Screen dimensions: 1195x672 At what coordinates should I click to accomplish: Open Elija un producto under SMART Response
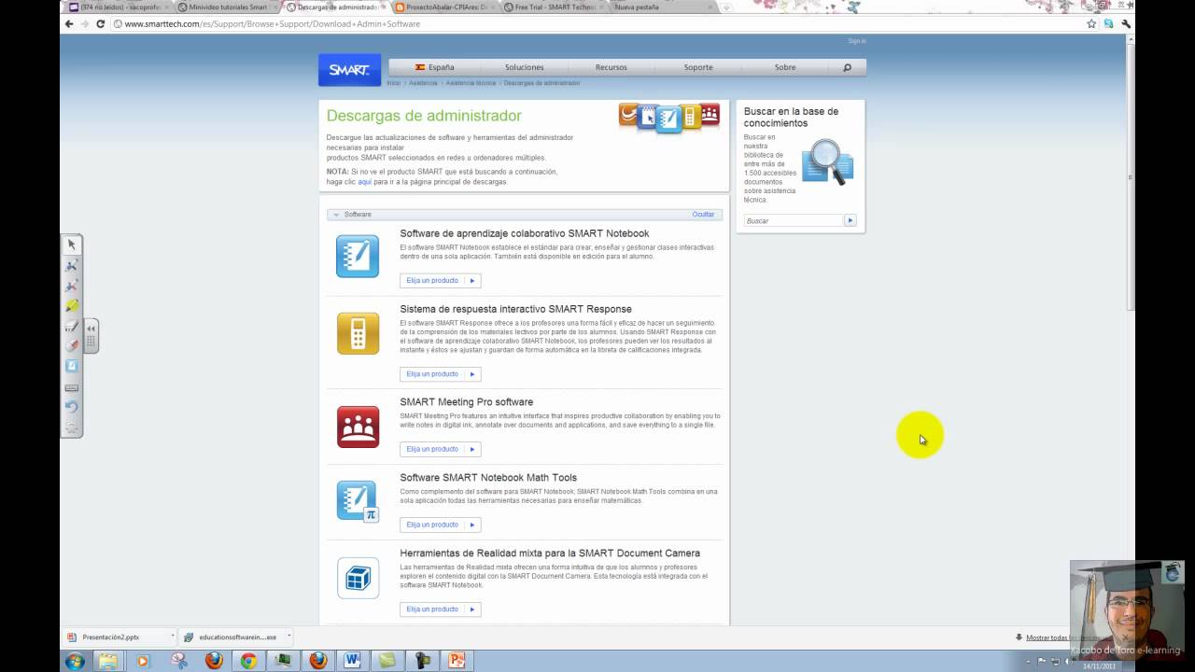click(x=441, y=374)
